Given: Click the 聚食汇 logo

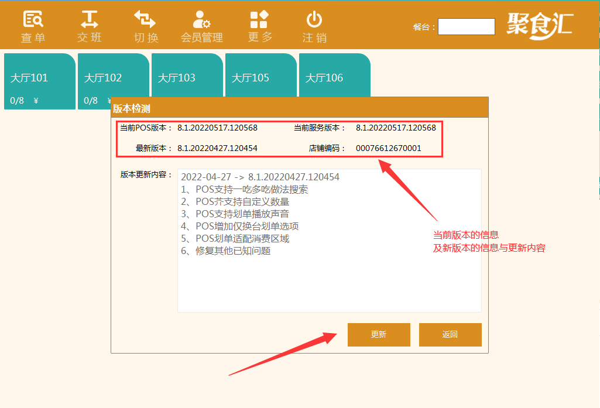Looking at the screenshot, I should (539, 26).
